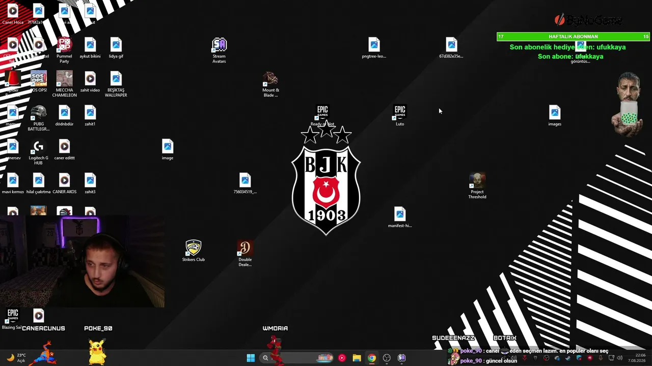Launch the SOS OPS! game shortcut
The height and width of the screenshot is (366, 652).
coord(39,82)
